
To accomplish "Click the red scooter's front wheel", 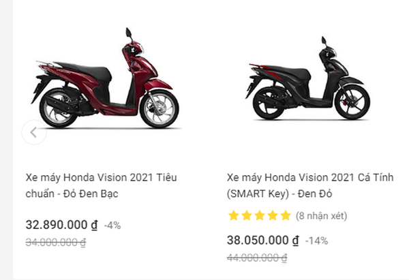I will click(x=159, y=108).
